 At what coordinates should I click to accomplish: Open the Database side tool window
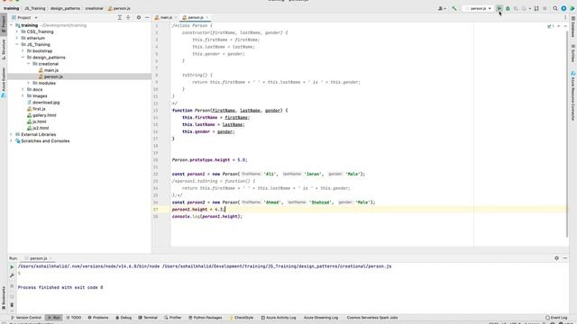click(x=573, y=26)
